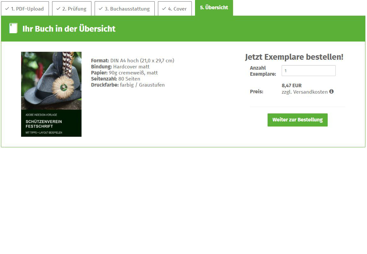Viewport: 367px width, 254px height.
Task: Select the 5. Übersicht tab
Action: coord(214,8)
